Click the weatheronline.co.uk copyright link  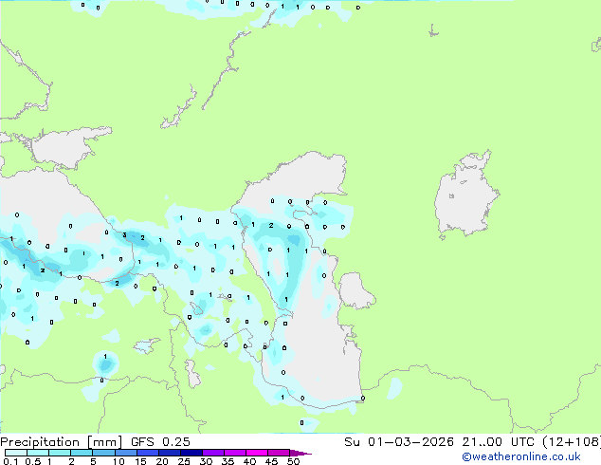point(521,456)
